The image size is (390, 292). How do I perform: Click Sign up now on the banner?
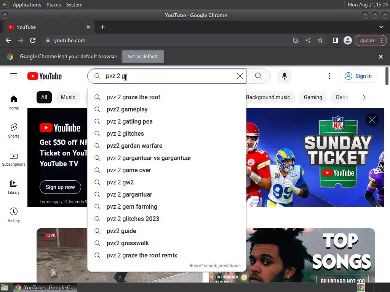coord(60,187)
